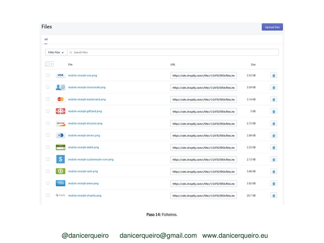
Task: Open the blue dollar sign thumbnail
Action: point(60,159)
